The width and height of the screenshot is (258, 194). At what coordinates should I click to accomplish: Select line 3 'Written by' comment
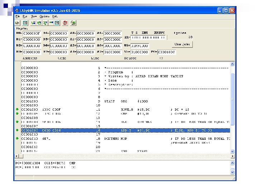[125, 76]
